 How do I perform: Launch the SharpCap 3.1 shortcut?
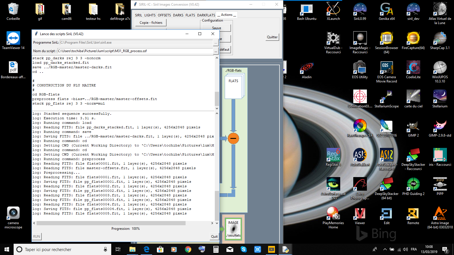[x=440, y=41]
